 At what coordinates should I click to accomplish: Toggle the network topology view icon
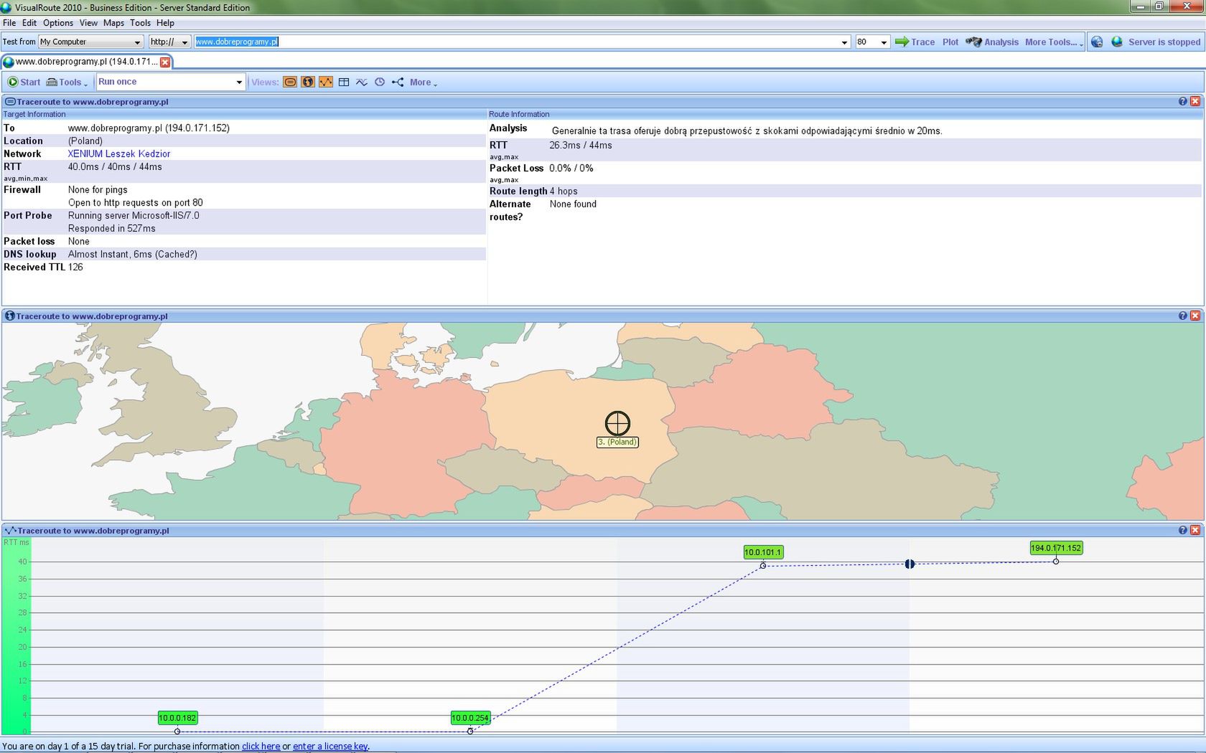pos(398,82)
